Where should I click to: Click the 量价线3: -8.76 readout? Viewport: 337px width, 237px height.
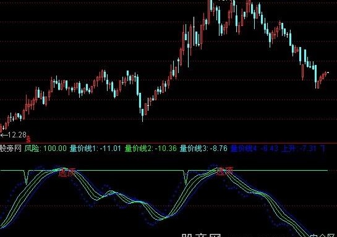[203, 149]
